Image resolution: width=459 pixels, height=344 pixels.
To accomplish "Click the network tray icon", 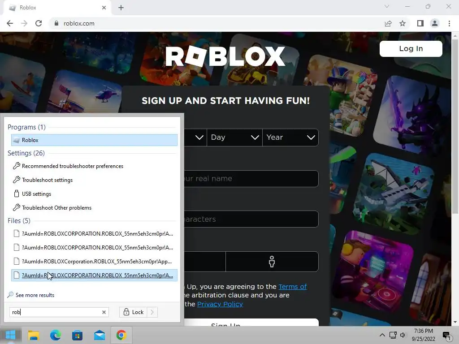I will (x=393, y=335).
